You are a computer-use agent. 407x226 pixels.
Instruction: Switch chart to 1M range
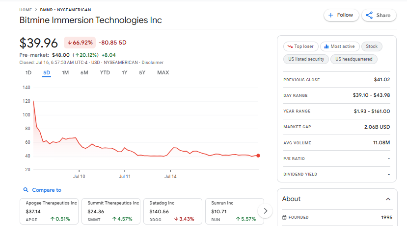coord(65,73)
